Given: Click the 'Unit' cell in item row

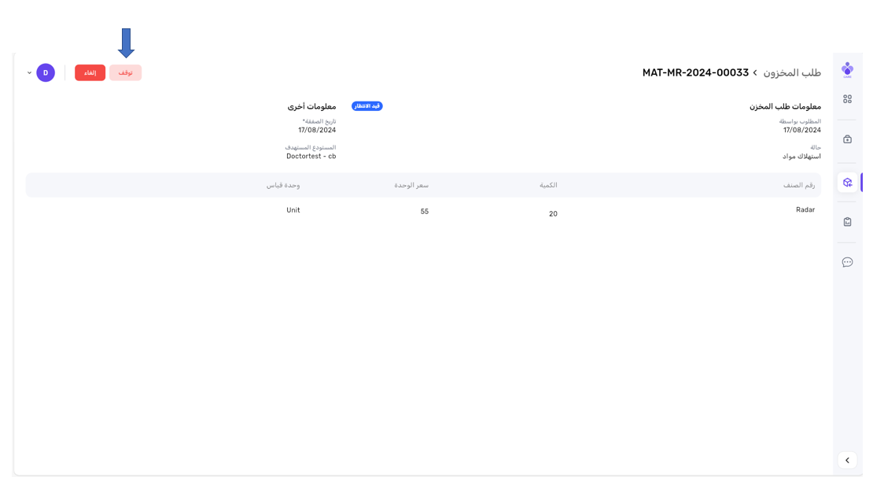Looking at the screenshot, I should 293,210.
